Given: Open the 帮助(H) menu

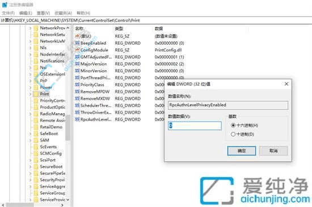Looking at the screenshot, I should click(83, 13).
